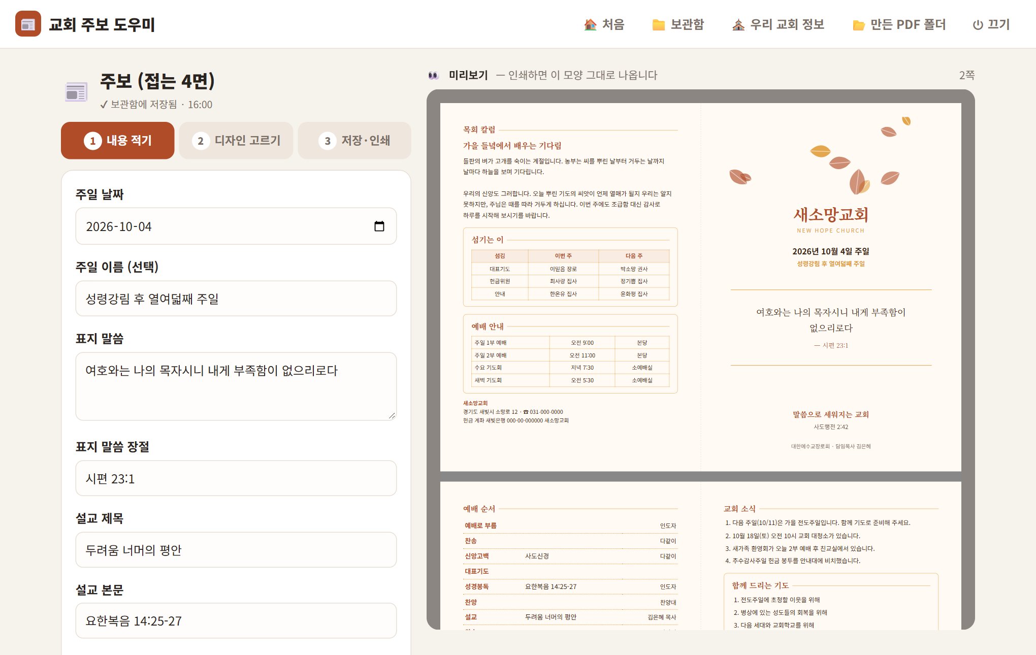The height and width of the screenshot is (655, 1036).
Task: Click the 교회 주보 도우미 app logo icon
Action: pyautogui.click(x=28, y=24)
